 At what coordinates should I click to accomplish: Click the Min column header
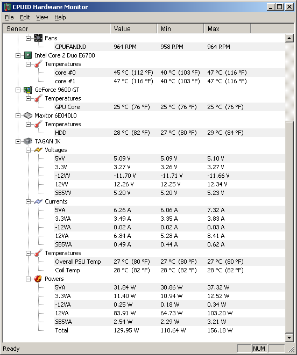181,29
